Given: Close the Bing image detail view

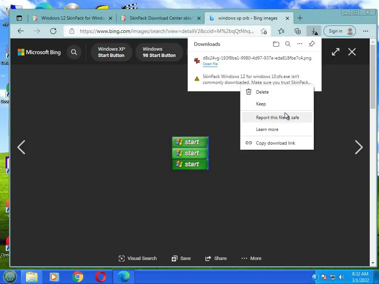Looking at the screenshot, I should pos(352,52).
